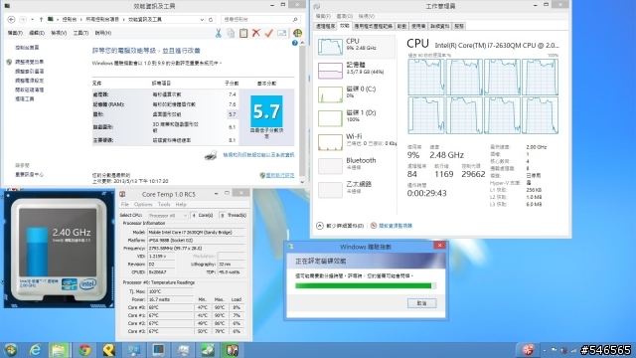Click the 2.40 GHz Intel Turbo Boost gadget
The height and width of the screenshot is (358, 636).
coord(59,249)
